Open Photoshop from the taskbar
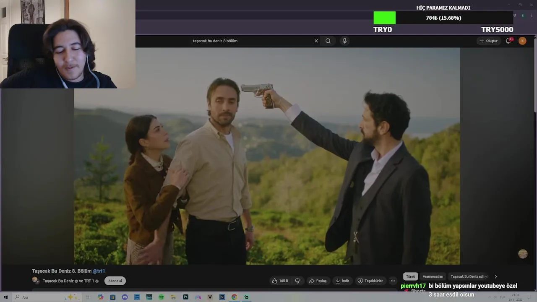 185,297
